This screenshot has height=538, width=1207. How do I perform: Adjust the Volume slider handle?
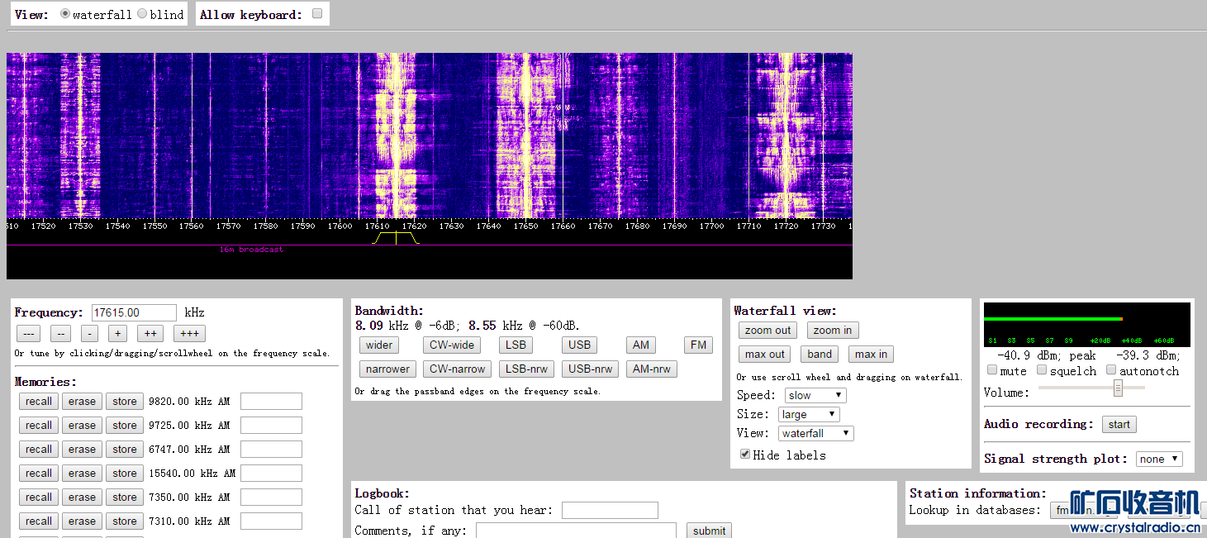tap(1118, 388)
